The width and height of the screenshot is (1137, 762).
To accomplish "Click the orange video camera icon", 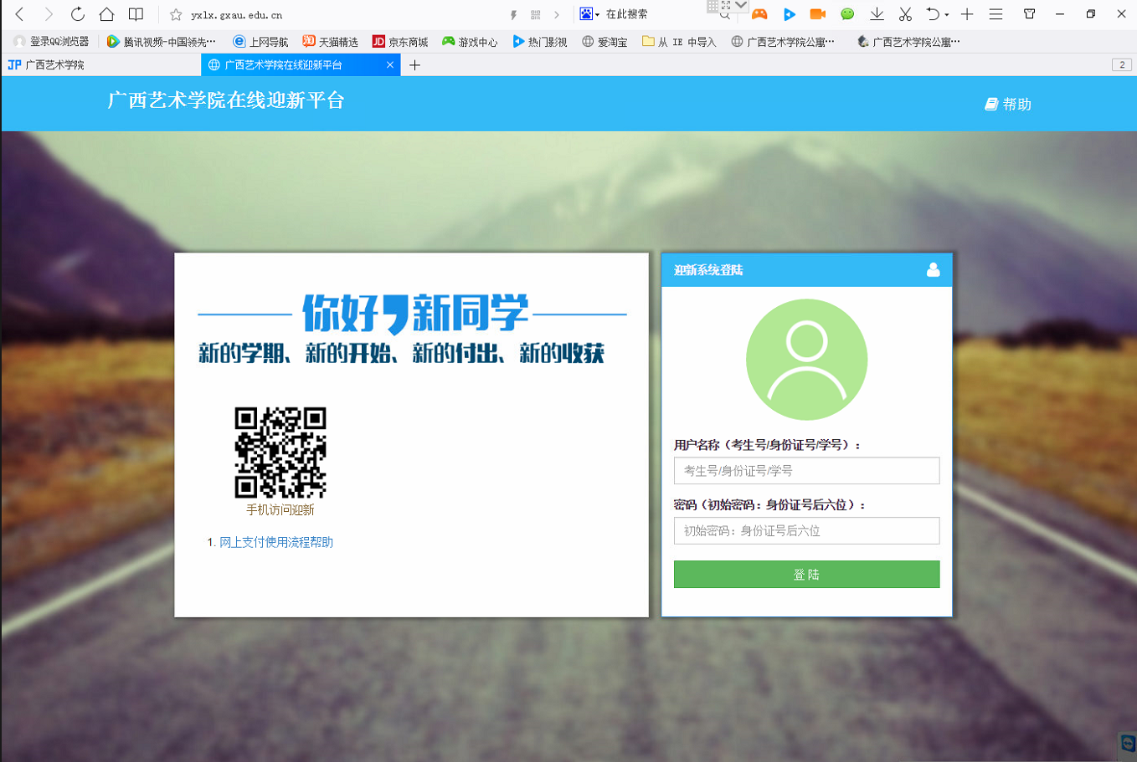I will [817, 14].
